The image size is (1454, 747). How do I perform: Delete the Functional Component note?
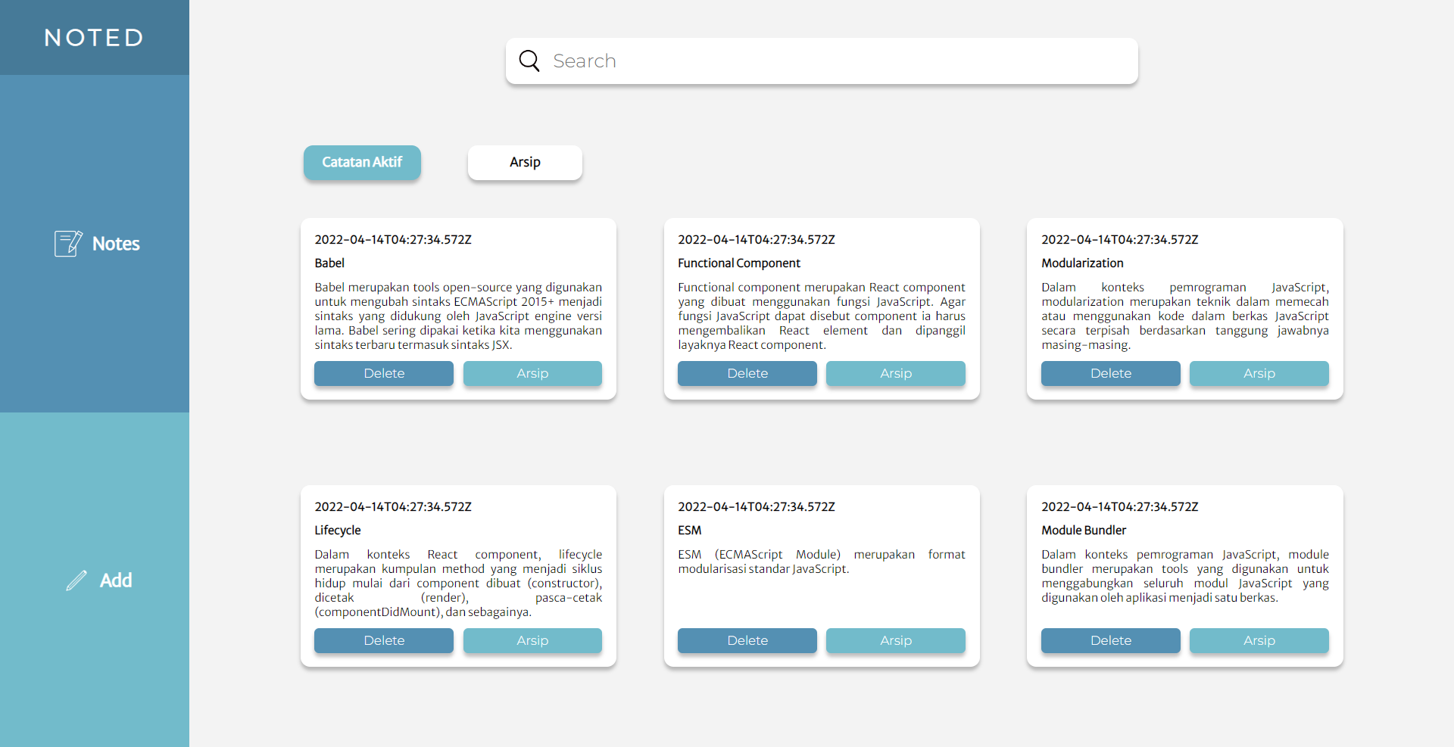[747, 373]
